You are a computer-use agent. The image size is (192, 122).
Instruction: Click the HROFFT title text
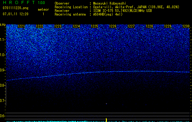[19, 2]
